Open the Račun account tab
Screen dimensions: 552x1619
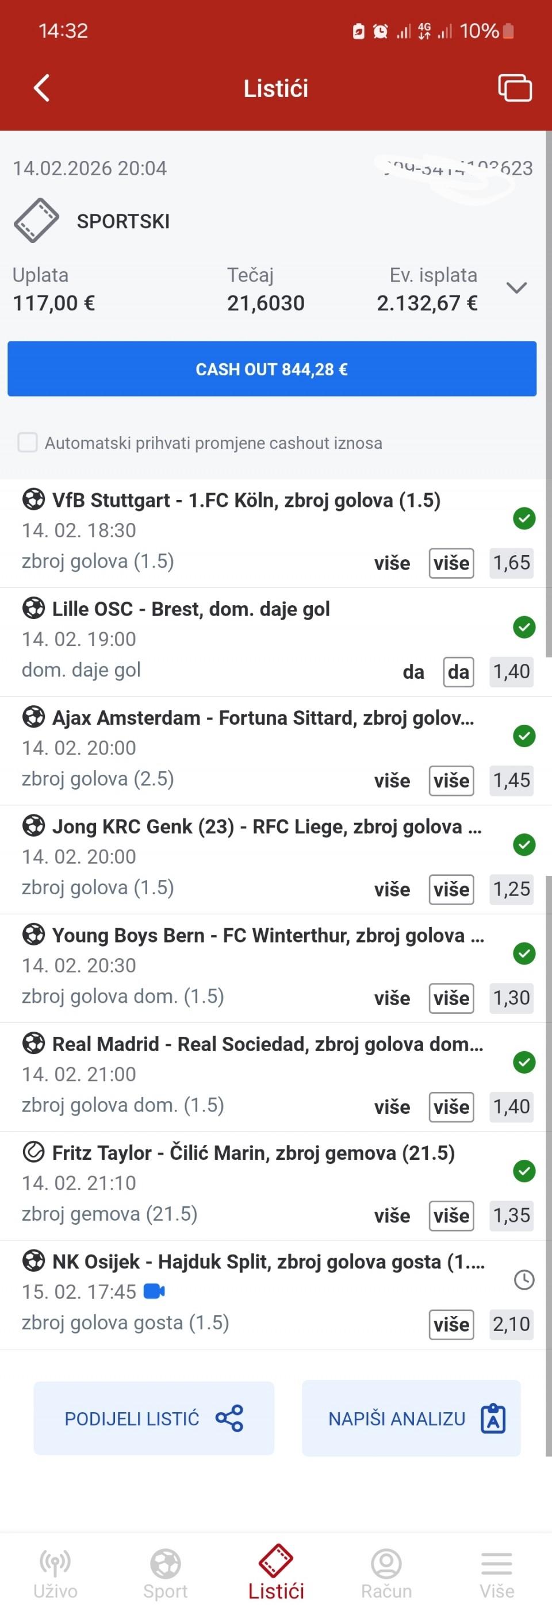(x=386, y=1573)
